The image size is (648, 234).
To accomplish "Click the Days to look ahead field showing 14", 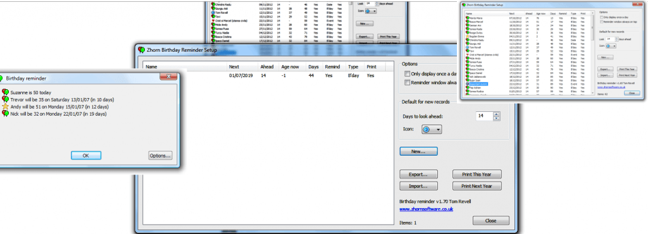I will point(484,116).
